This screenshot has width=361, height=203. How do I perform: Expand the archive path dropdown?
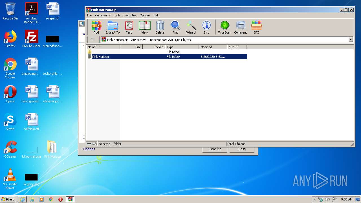[351, 40]
